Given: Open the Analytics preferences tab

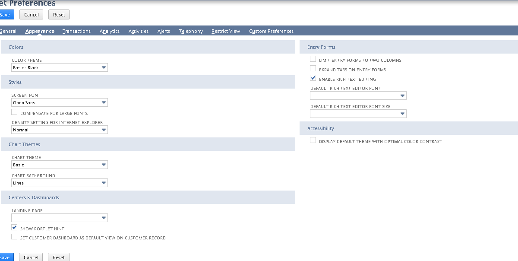Looking at the screenshot, I should (109, 31).
